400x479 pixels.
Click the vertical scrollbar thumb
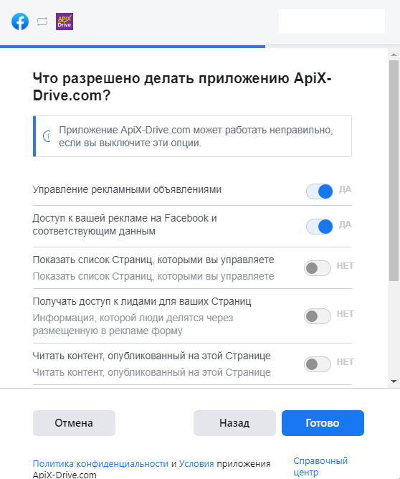coord(394,171)
